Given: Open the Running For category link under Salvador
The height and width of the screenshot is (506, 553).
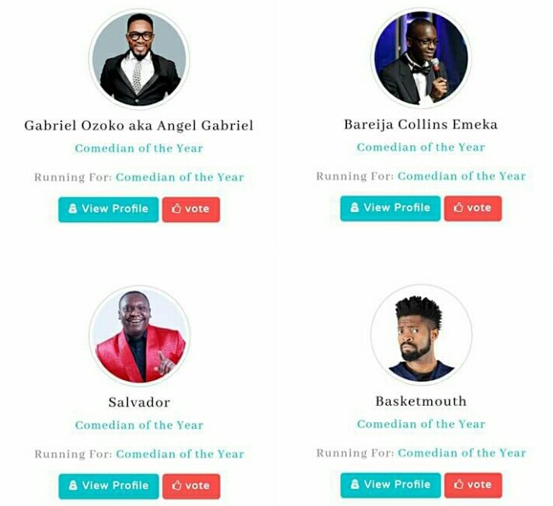Looking at the screenshot, I should [x=180, y=454].
